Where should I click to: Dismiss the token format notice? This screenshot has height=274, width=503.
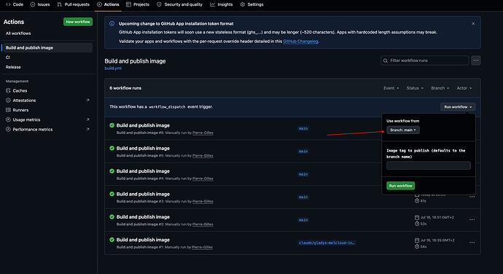click(473, 24)
